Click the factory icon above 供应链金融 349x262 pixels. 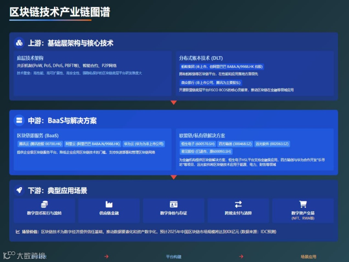[x=109, y=204]
